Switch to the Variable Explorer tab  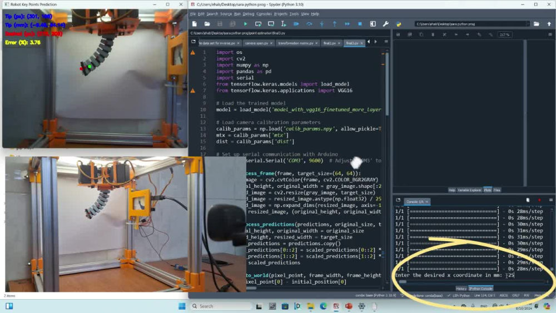(x=469, y=190)
